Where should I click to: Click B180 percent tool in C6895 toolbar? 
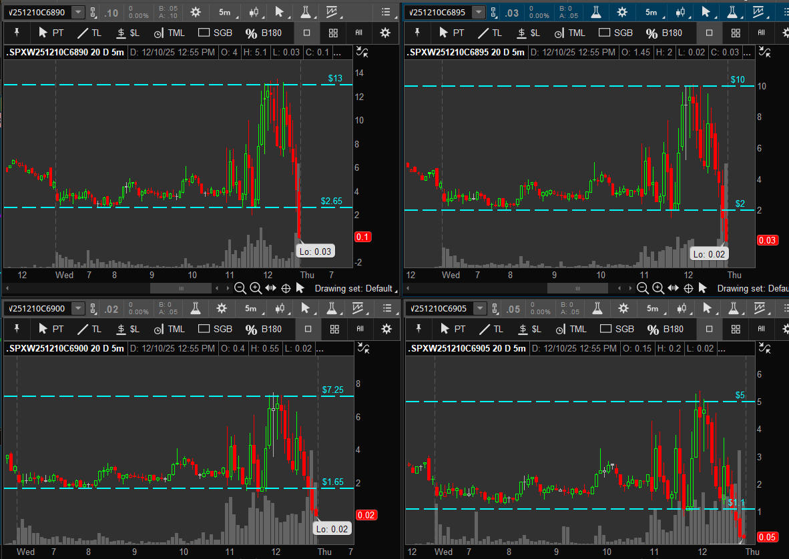[x=664, y=33]
